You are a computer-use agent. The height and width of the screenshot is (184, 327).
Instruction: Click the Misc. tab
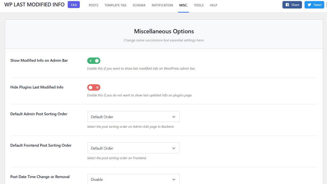pos(183,5)
